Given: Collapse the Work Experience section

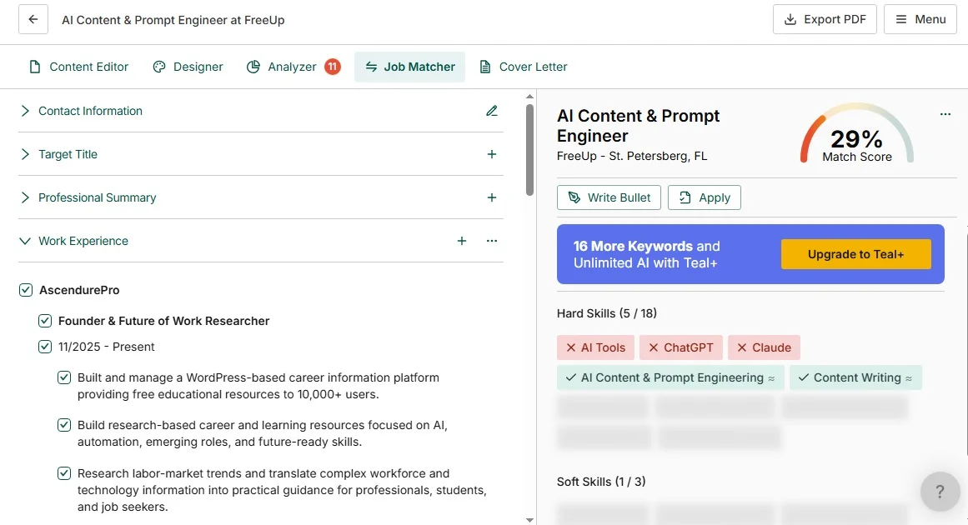Looking at the screenshot, I should click(25, 241).
